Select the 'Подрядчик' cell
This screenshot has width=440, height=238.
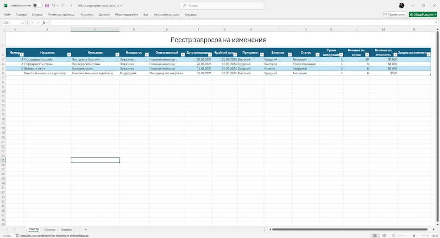click(134, 73)
